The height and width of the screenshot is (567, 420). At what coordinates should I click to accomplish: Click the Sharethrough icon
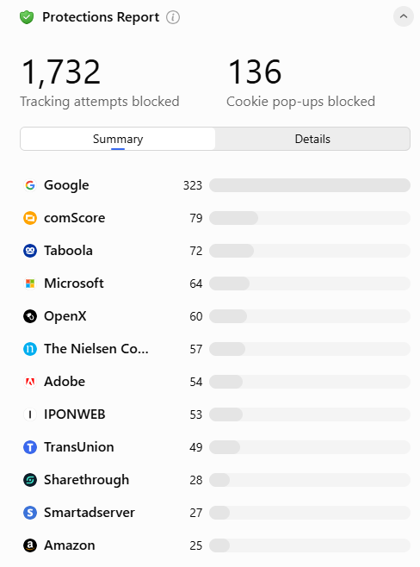(30, 480)
